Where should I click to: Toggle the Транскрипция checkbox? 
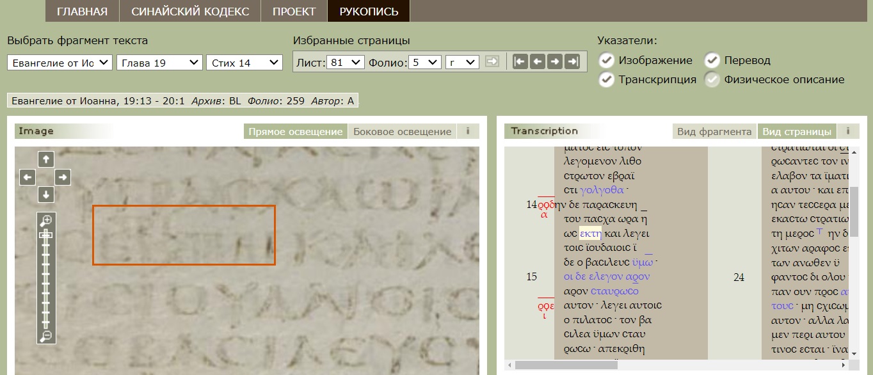click(x=607, y=79)
